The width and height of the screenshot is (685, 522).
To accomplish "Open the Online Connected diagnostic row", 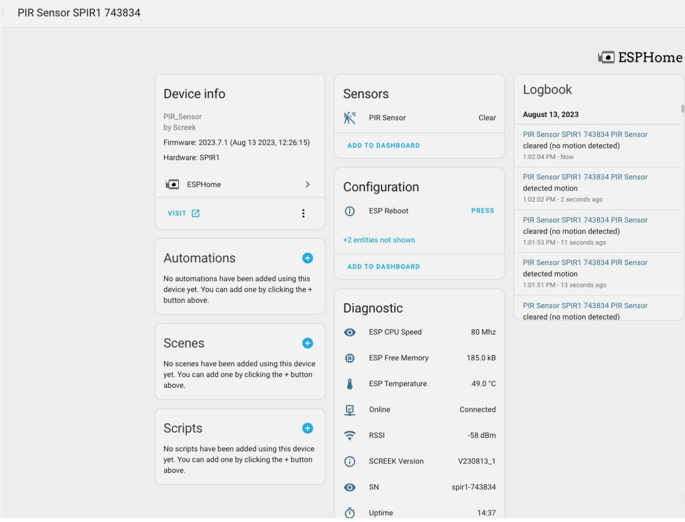I will click(x=419, y=410).
